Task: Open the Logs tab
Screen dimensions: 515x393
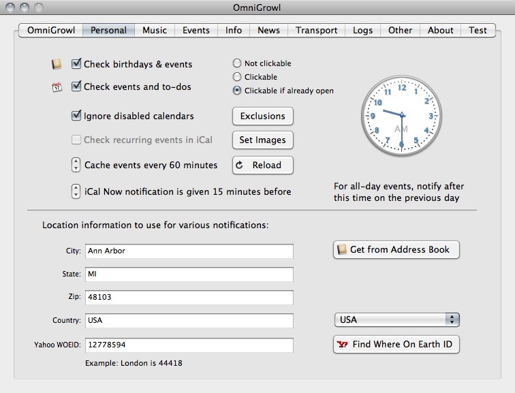Action: click(x=362, y=30)
